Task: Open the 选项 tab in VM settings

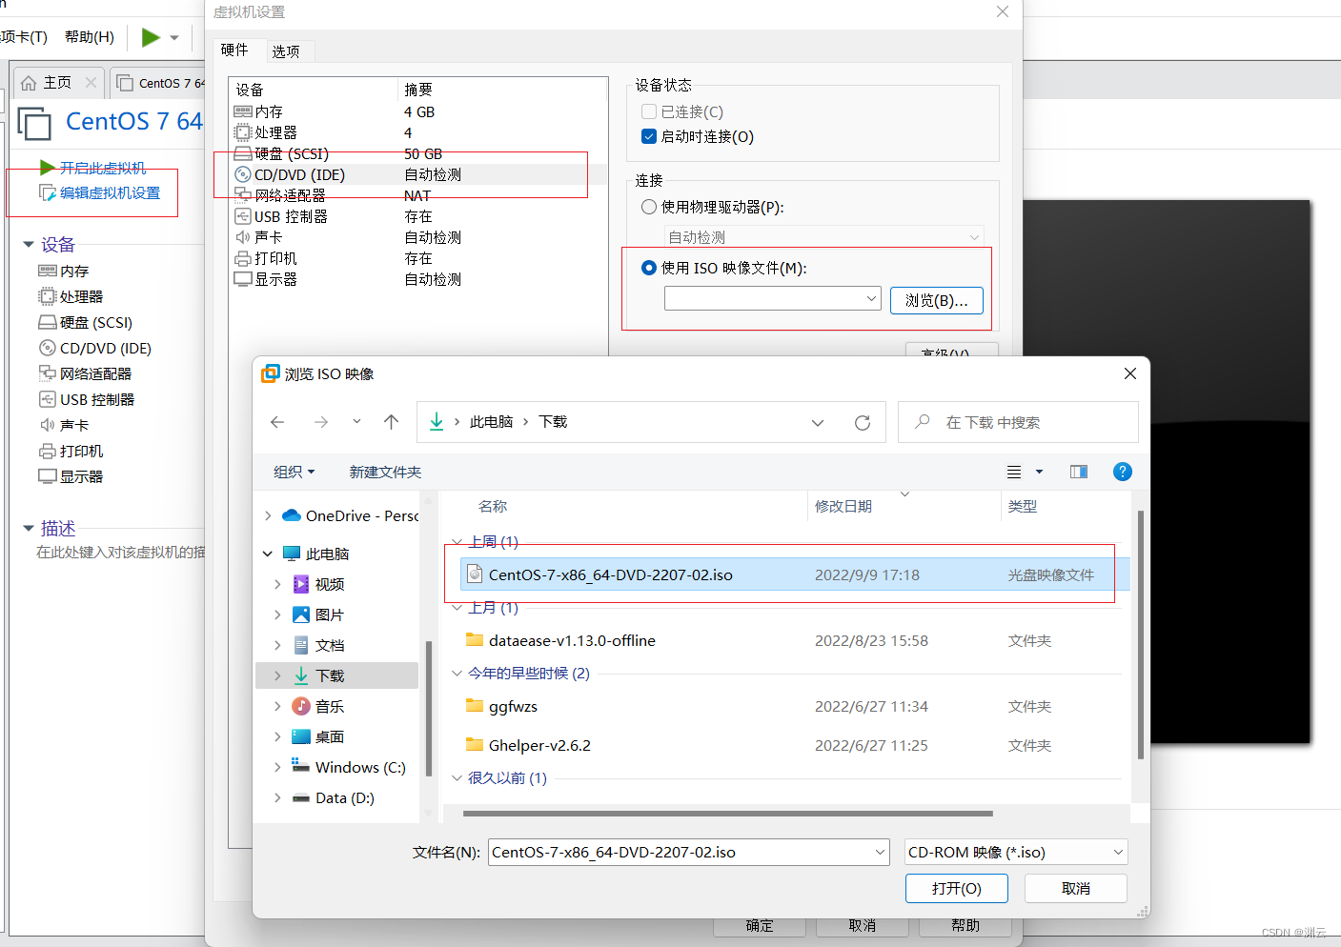Action: click(286, 51)
